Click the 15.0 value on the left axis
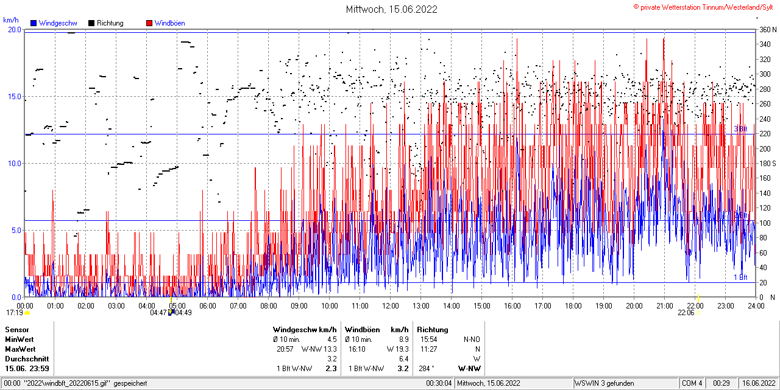The width and height of the screenshot is (780, 390). (15, 96)
